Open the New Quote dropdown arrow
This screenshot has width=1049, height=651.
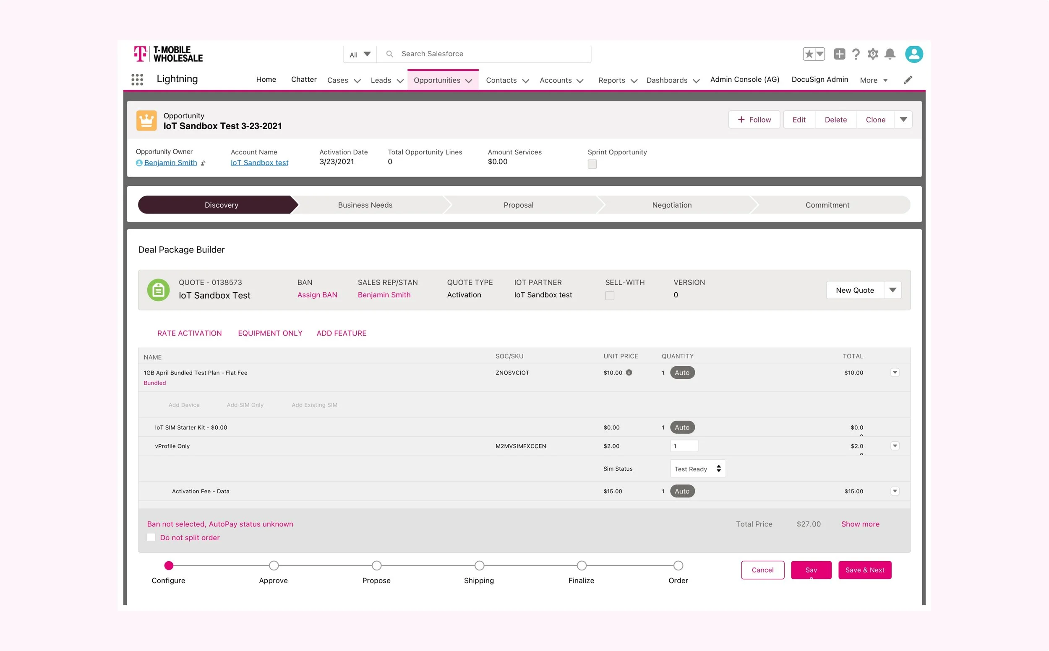pos(892,290)
